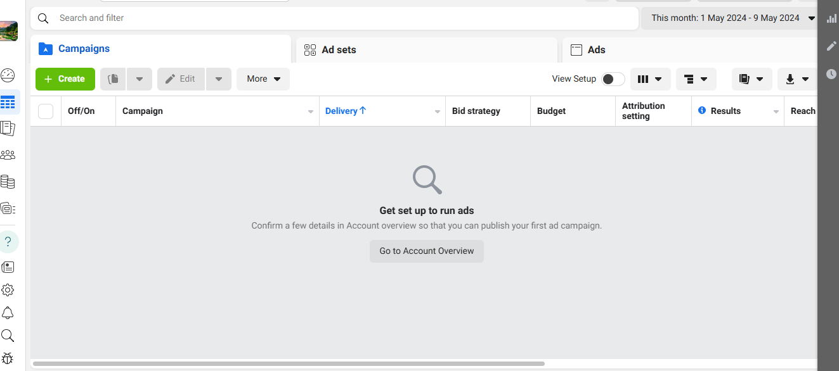
Task: Open Ad Account Settings gear icon
Action: click(8, 289)
